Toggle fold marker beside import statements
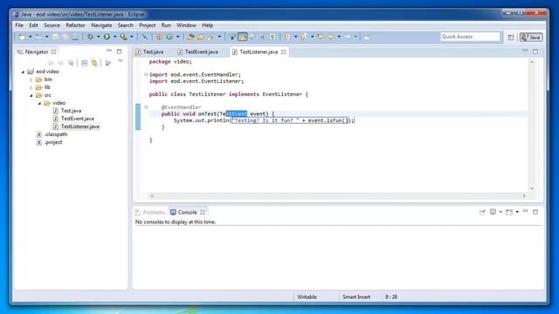Viewport: 559px width, 314px height. pos(146,74)
